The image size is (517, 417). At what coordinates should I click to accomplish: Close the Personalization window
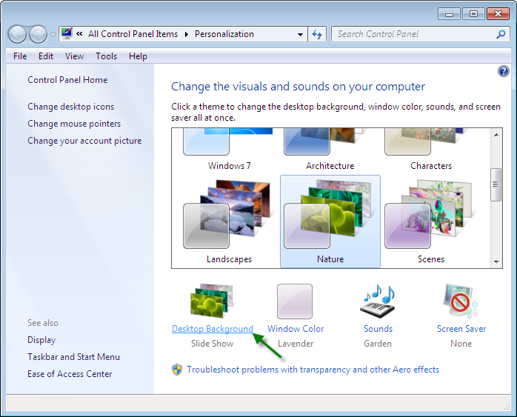[498, 14]
